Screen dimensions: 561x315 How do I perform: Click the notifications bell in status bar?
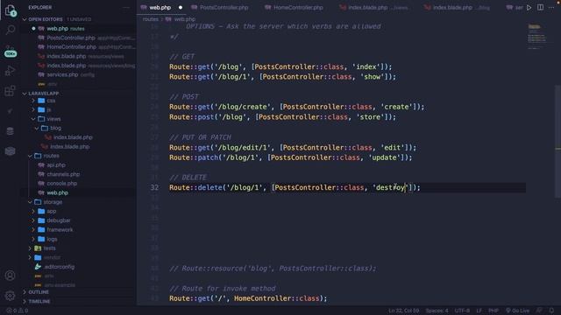(551, 311)
